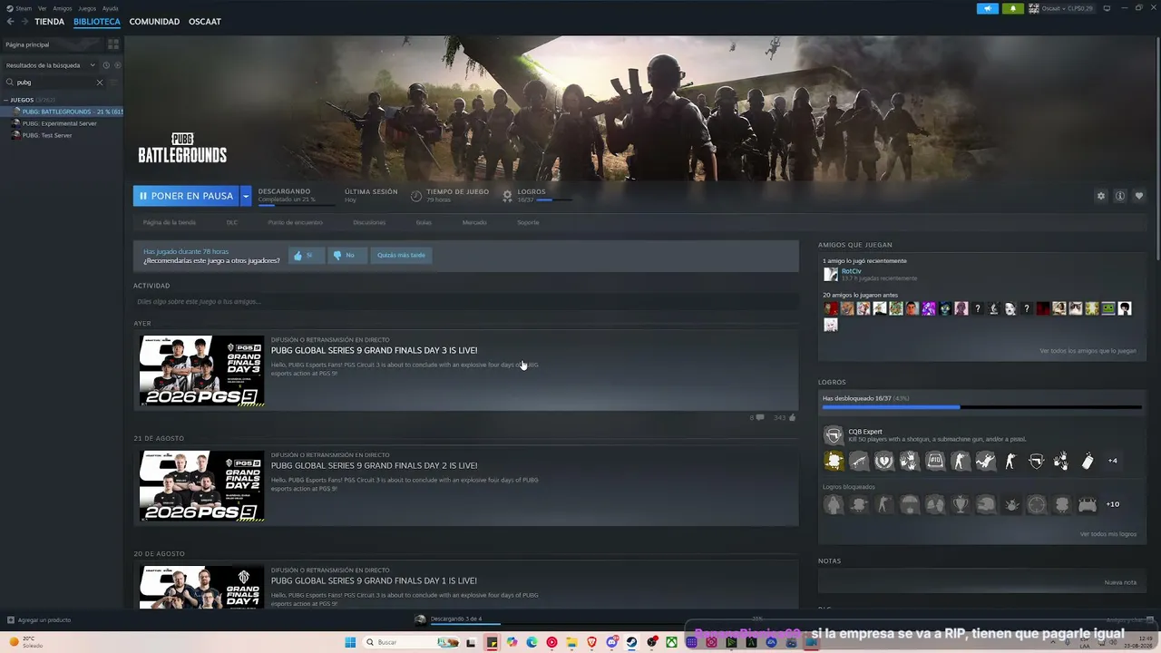This screenshot has height=653, width=1161.
Task: Open the Ver menu
Action: (42, 8)
